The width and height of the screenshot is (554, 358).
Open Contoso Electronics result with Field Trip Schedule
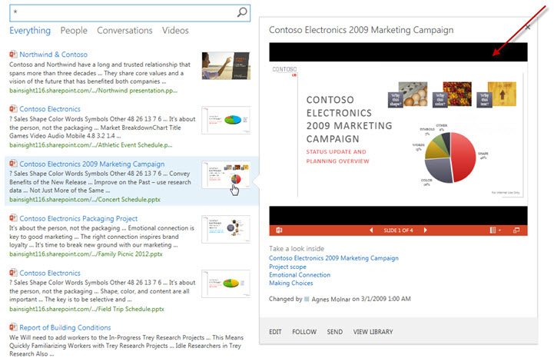(50, 273)
